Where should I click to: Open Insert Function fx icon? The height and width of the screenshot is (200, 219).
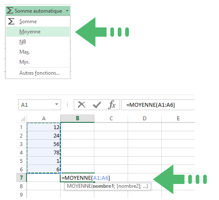(x=112, y=105)
